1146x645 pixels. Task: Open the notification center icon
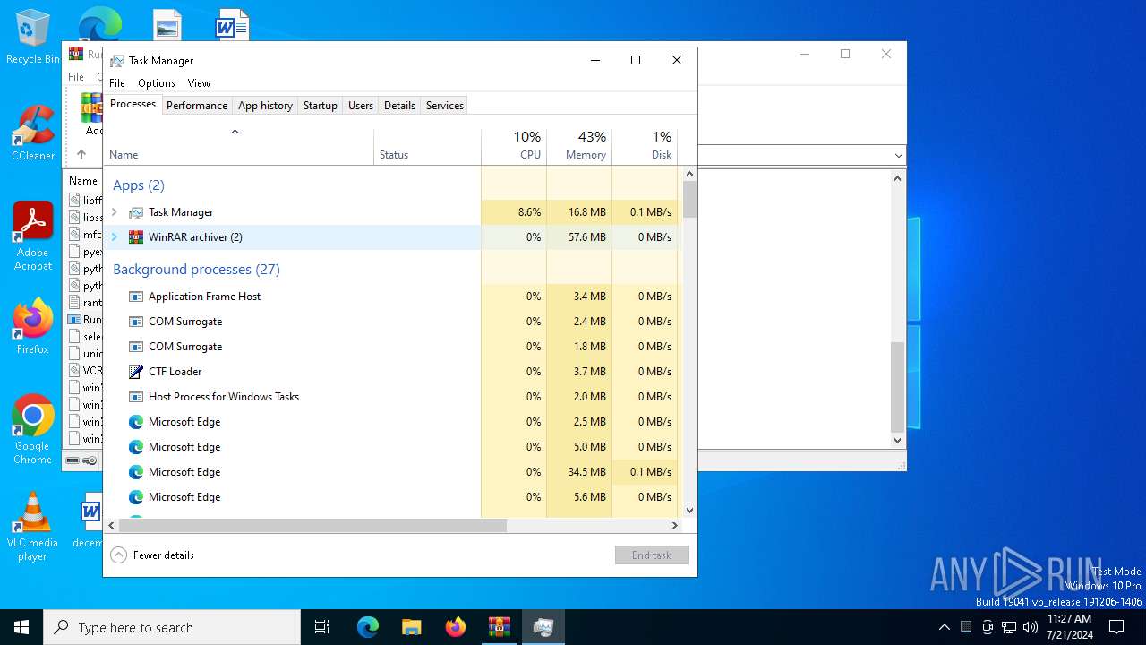click(1116, 627)
